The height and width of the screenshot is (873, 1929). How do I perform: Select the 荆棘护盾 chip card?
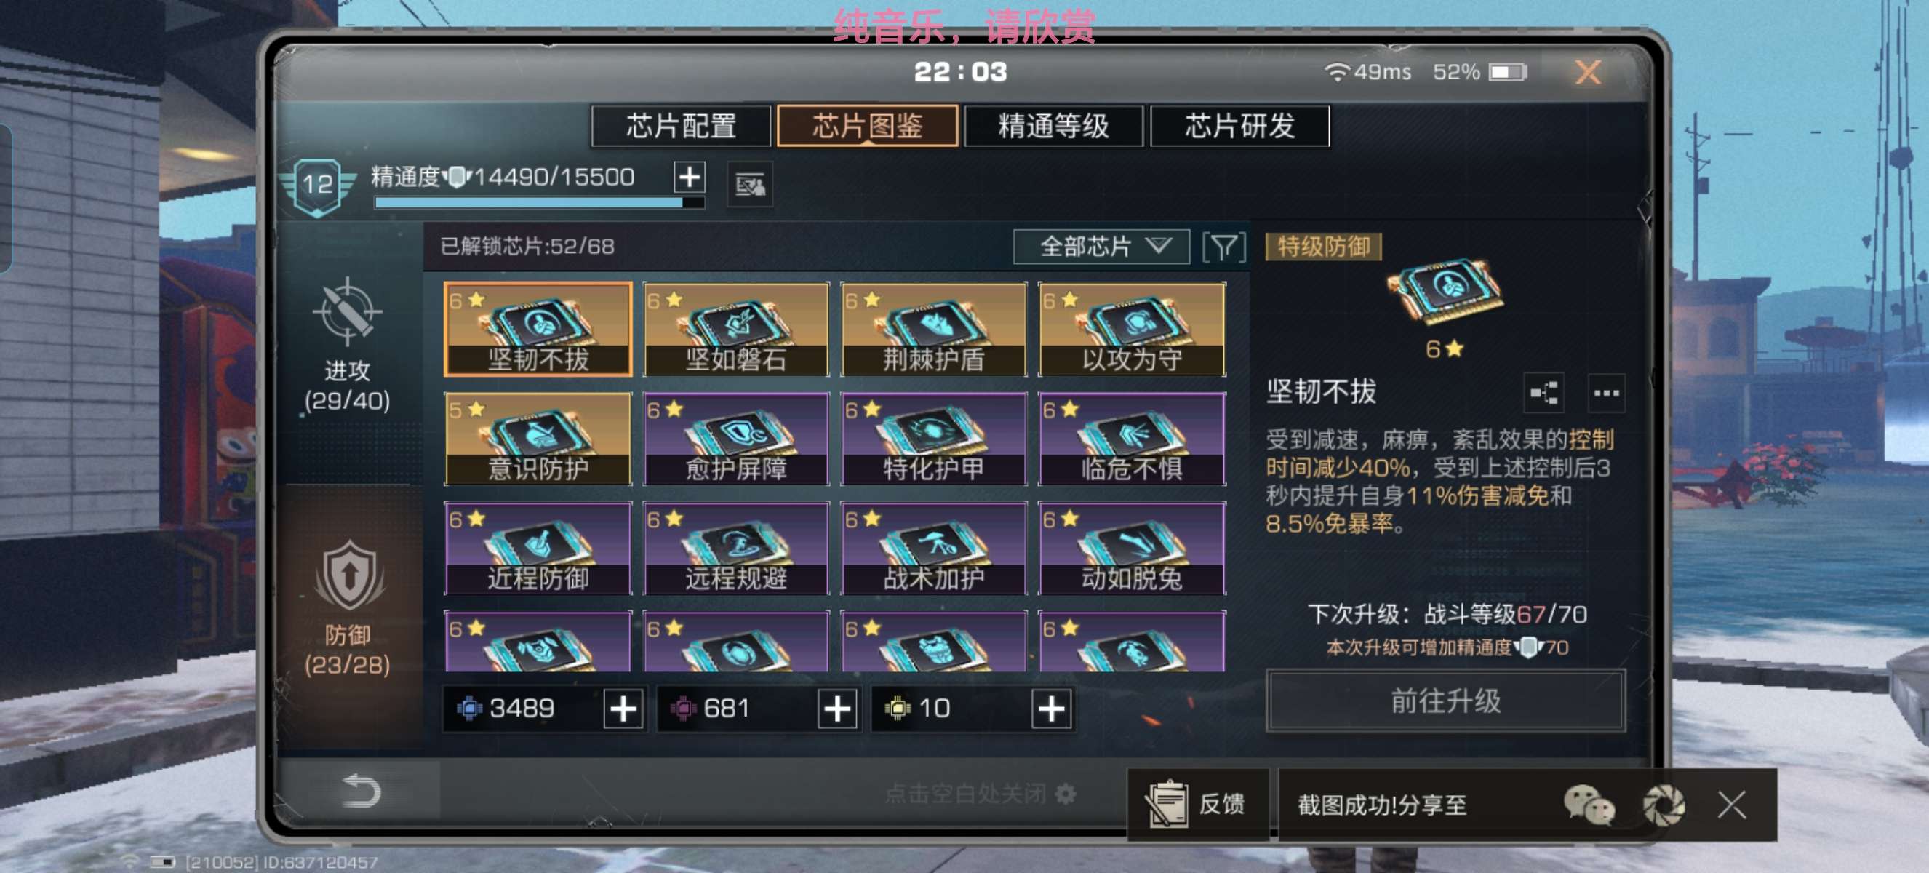(x=934, y=329)
